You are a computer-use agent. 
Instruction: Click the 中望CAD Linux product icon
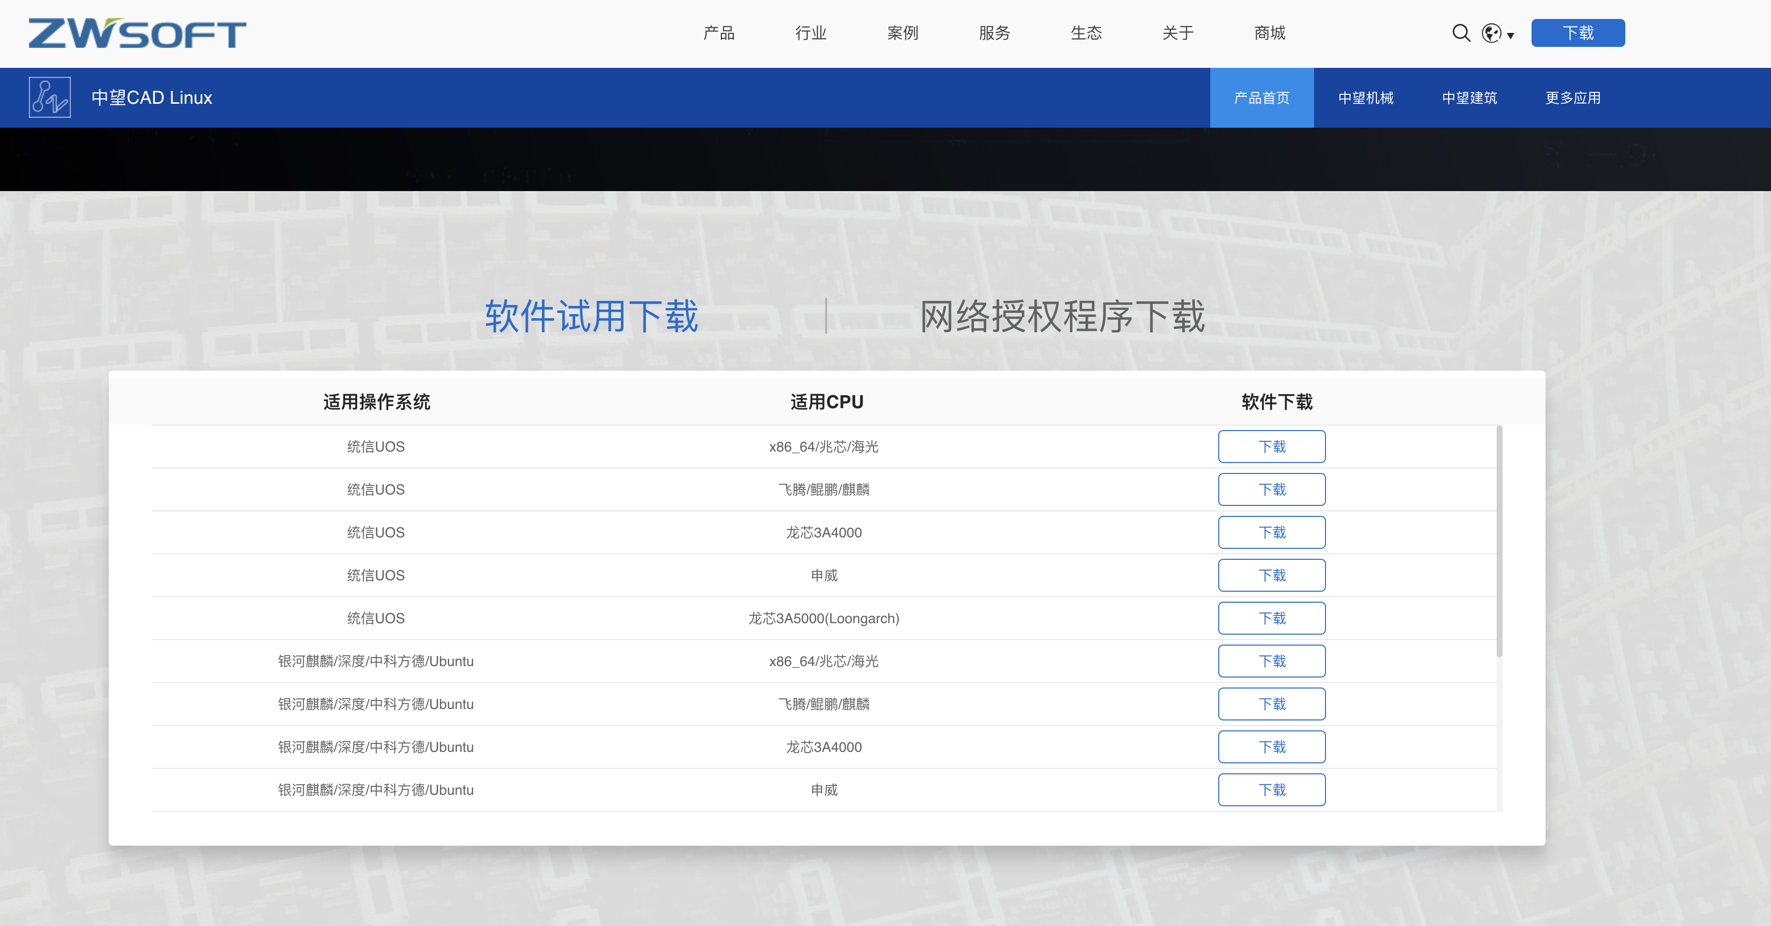coord(49,97)
